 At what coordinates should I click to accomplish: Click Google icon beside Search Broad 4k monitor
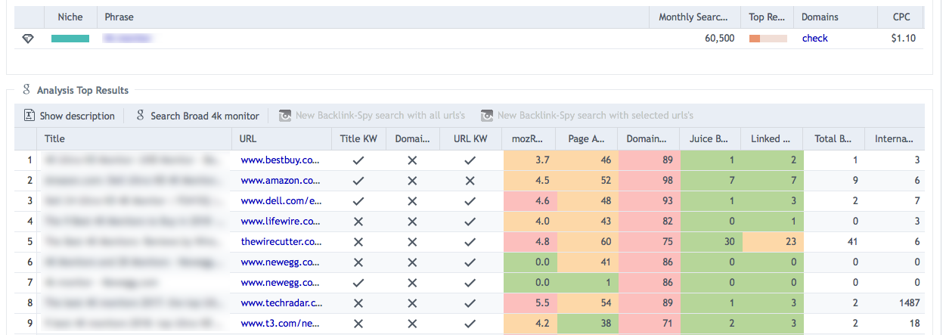click(x=140, y=116)
